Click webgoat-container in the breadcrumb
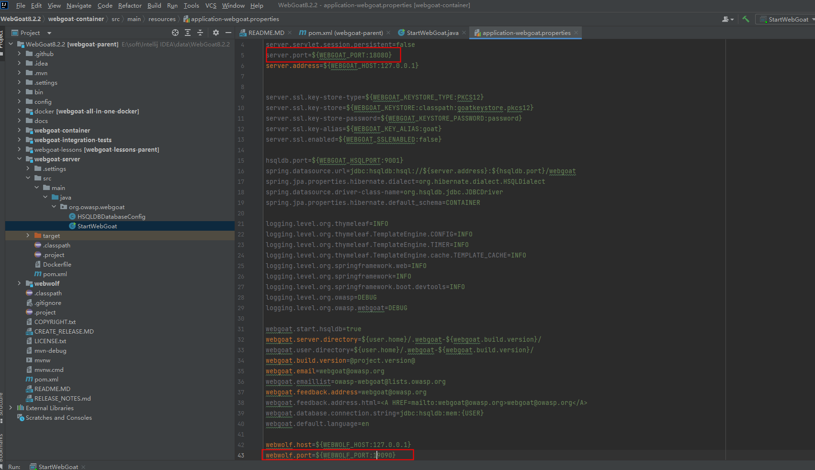Screen dimensions: 815x470 coord(76,19)
